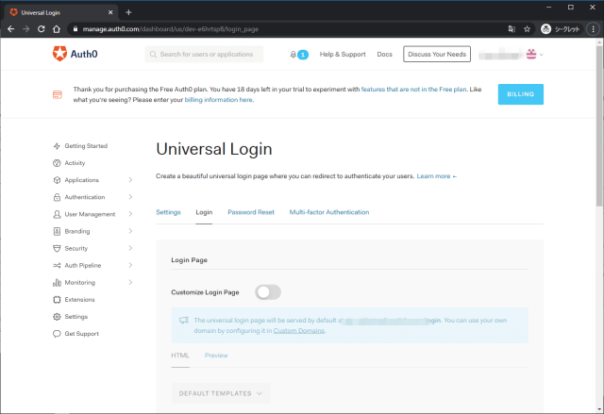Click the Discuss Your Needs button
The width and height of the screenshot is (604, 414).
(437, 55)
